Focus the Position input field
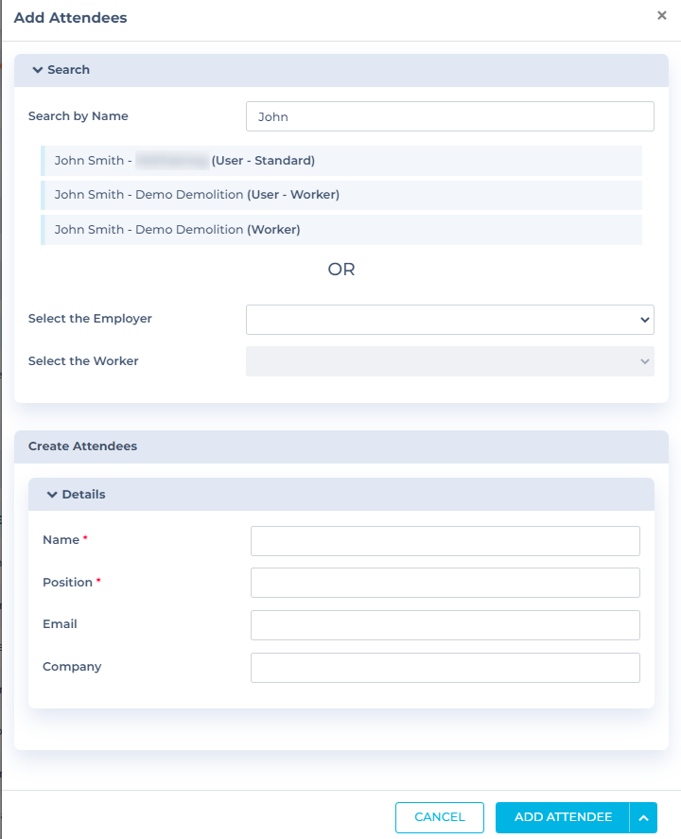Viewport: 681px width, 839px height. pyautogui.click(x=445, y=583)
